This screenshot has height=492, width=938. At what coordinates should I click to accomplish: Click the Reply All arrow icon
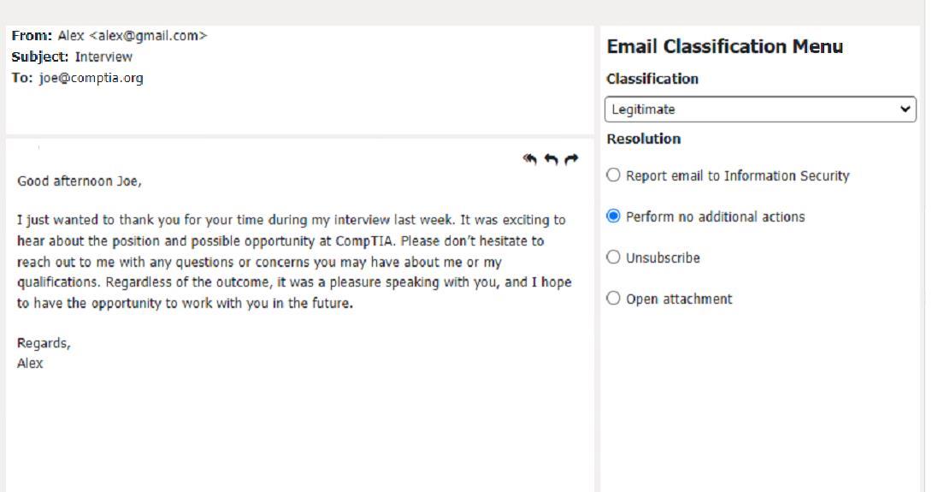click(x=529, y=159)
